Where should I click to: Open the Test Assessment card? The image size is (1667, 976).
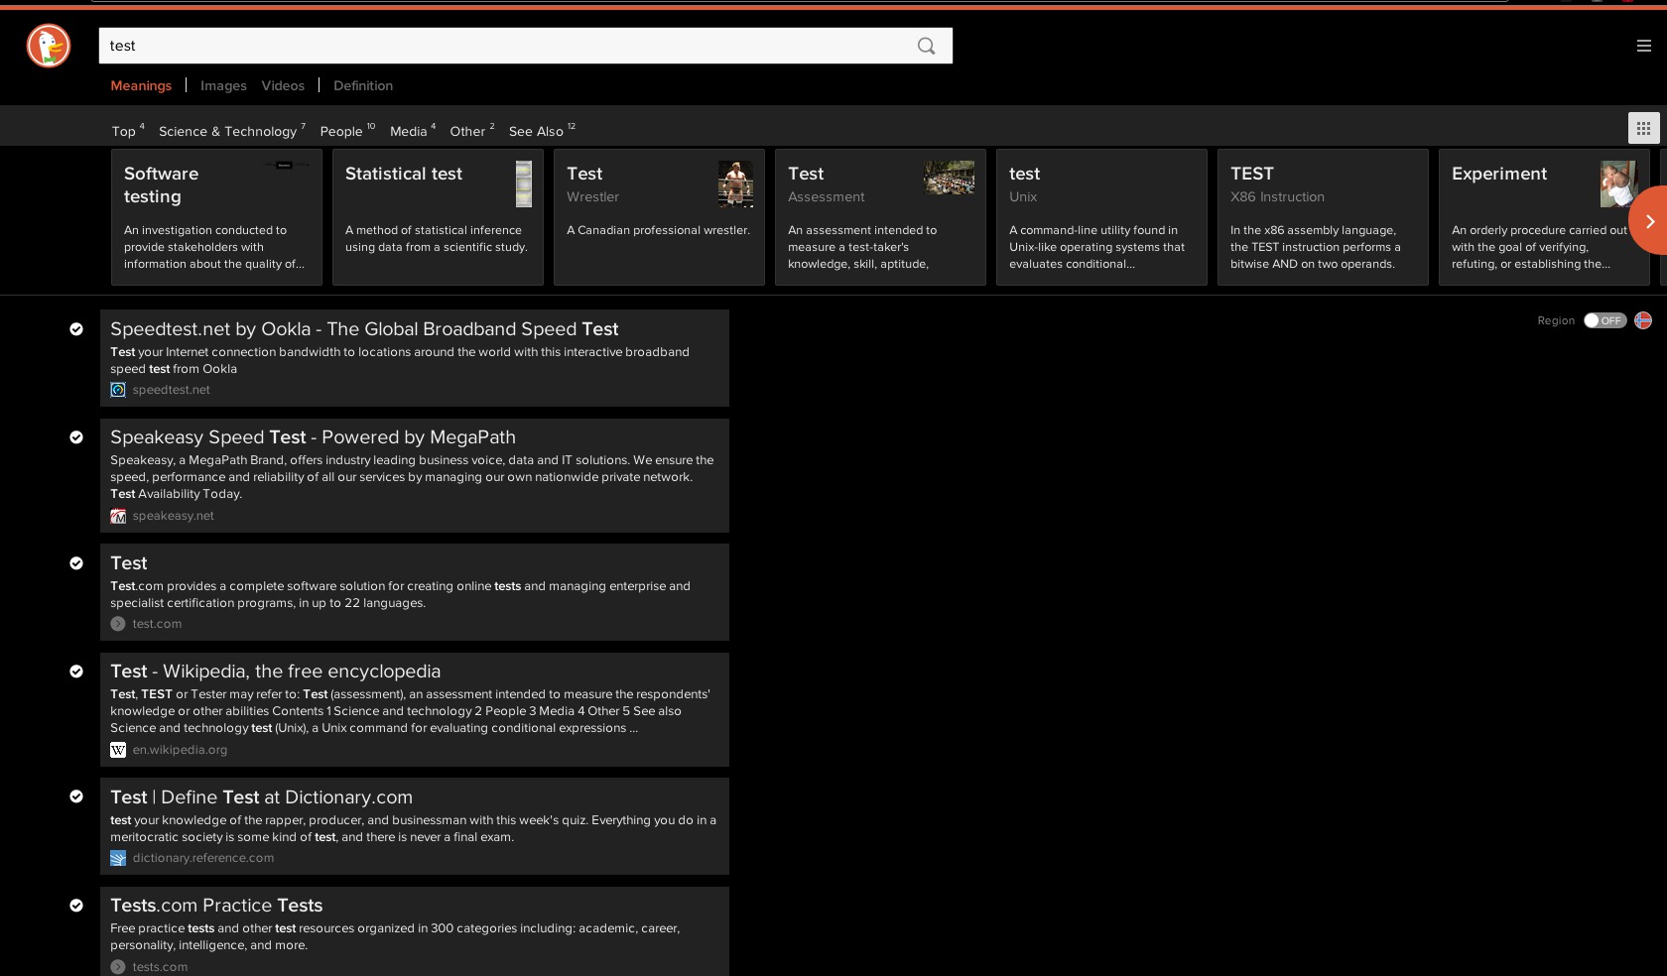[x=880, y=217]
